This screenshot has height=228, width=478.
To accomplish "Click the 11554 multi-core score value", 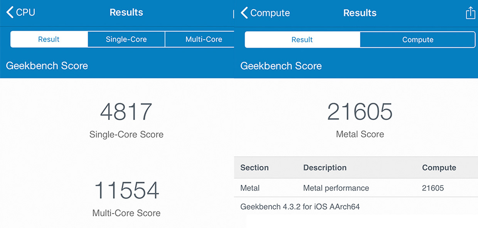I will tap(126, 190).
